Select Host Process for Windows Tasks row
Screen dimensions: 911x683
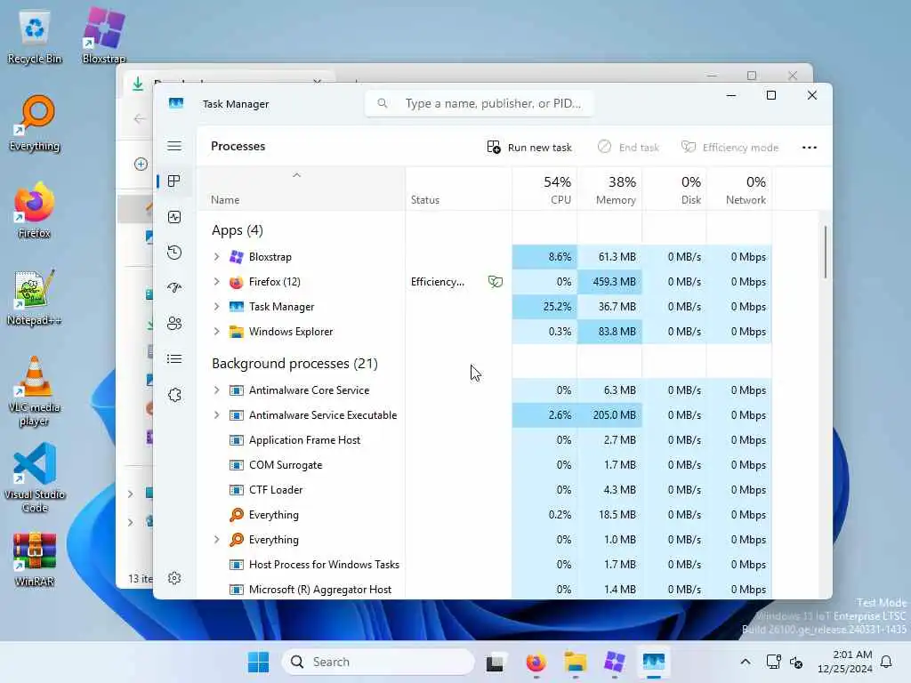coord(484,565)
